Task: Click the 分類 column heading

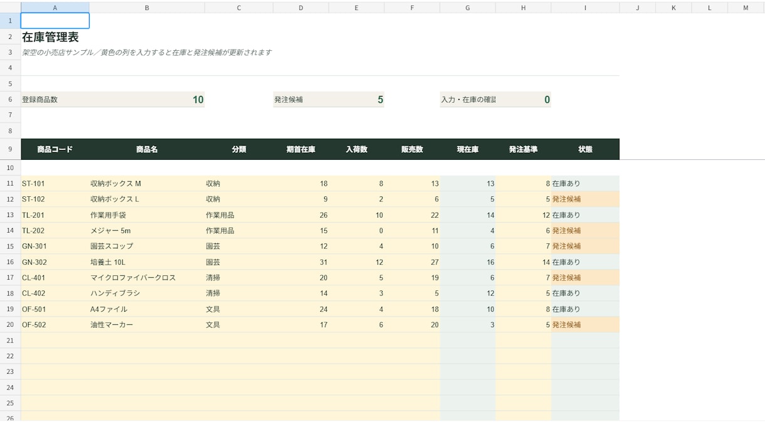Action: [x=239, y=149]
